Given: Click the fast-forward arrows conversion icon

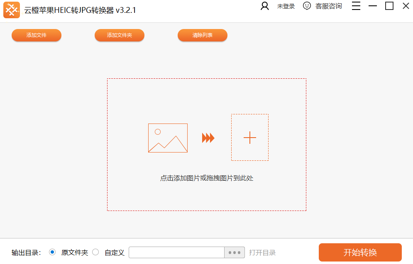Looking at the screenshot, I should pyautogui.click(x=208, y=138).
